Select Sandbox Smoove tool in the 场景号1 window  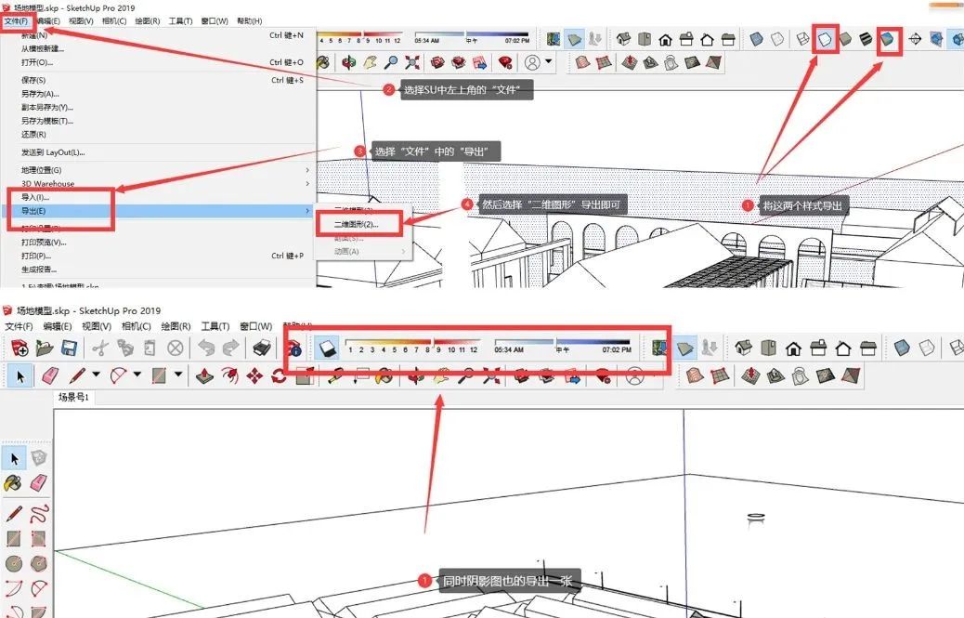(750, 375)
